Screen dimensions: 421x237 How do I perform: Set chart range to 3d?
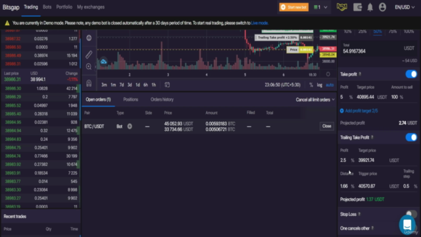pyautogui.click(x=130, y=85)
